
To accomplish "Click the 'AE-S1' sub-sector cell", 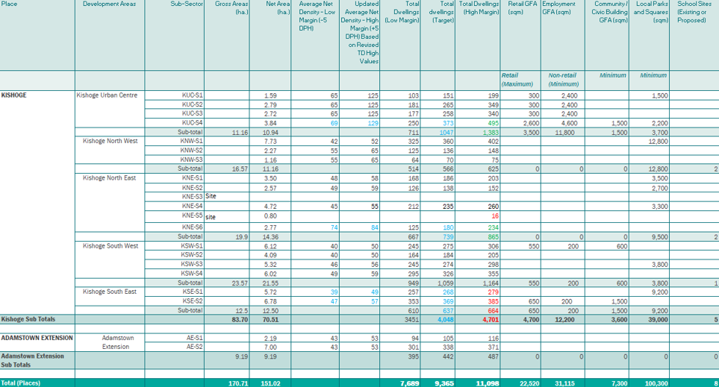I will coord(194,338).
